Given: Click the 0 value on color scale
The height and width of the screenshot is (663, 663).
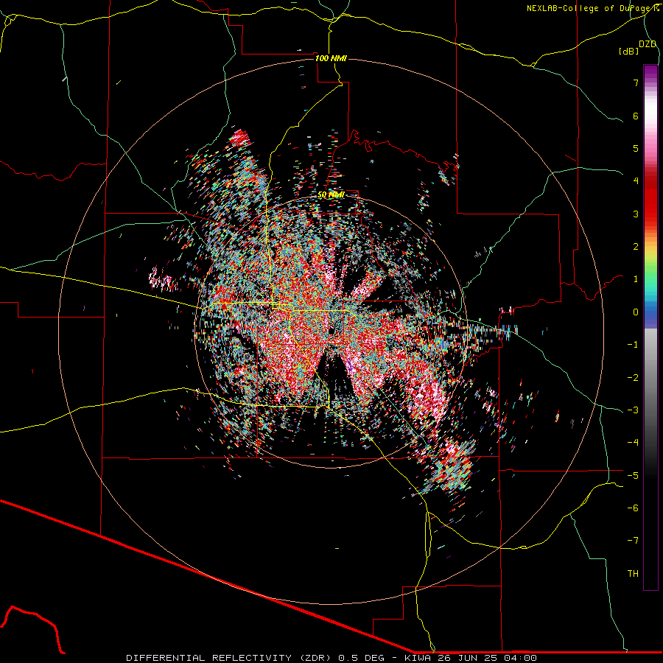Looking at the screenshot, I should tap(636, 312).
